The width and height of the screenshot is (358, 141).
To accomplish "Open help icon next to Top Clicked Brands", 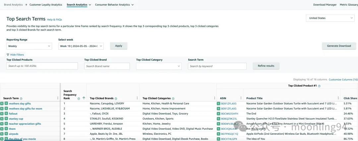I will [x=116, y=99].
